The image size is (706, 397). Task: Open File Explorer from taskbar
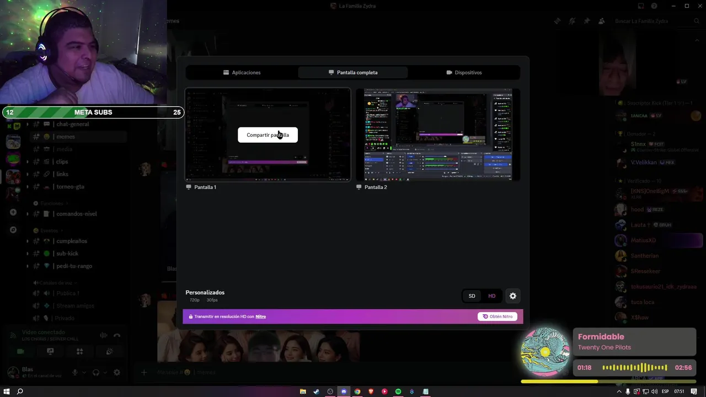pos(303,391)
